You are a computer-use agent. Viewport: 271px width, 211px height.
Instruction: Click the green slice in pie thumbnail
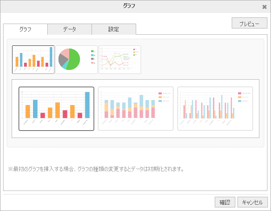coord(74,58)
